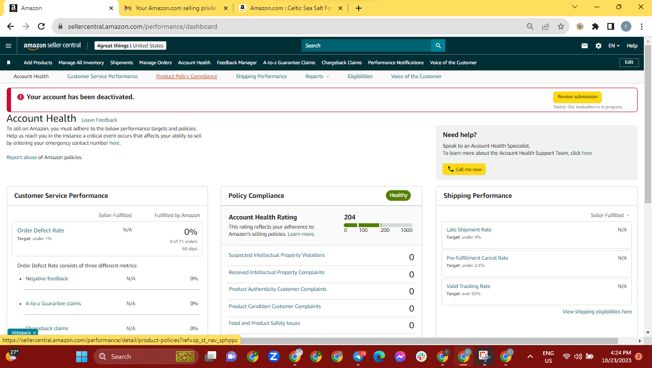Click the amazon seller central logo

53,46
